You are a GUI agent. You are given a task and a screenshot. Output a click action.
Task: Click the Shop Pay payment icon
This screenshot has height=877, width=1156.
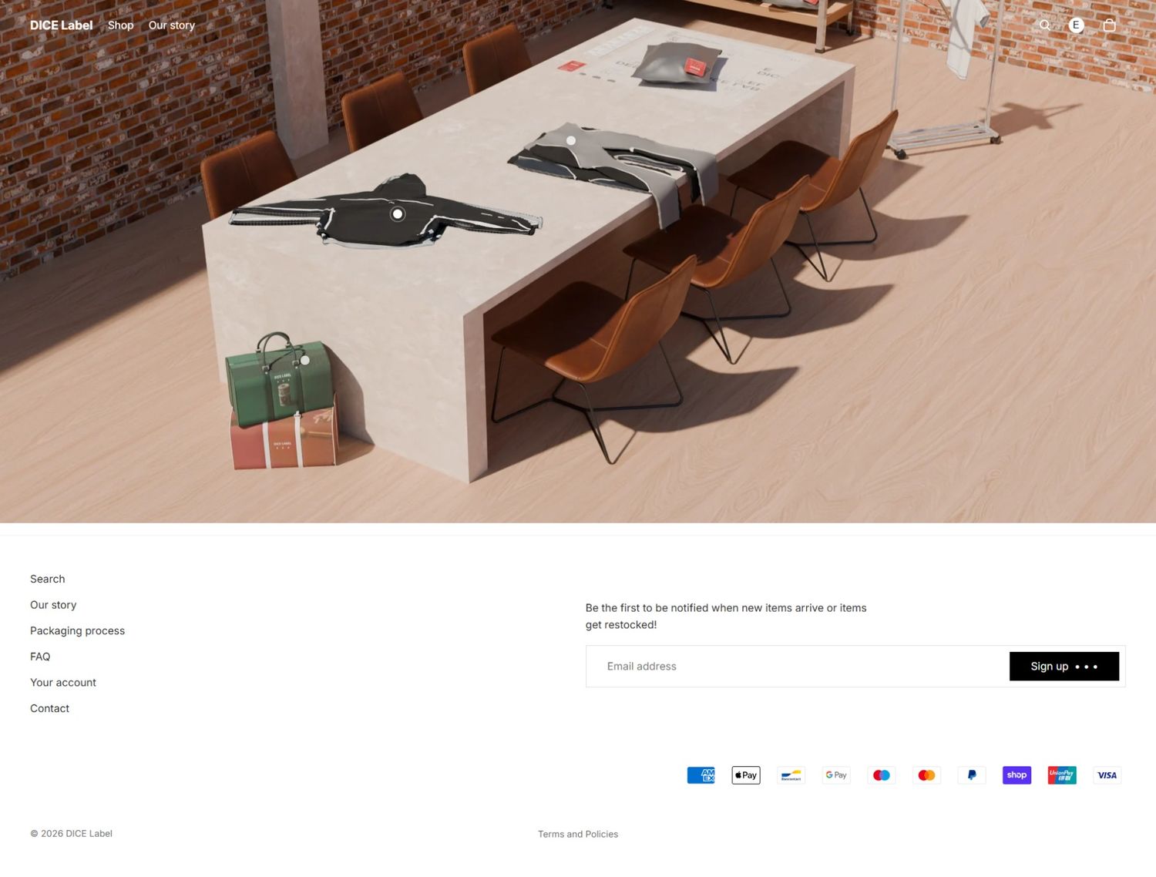click(x=1017, y=775)
